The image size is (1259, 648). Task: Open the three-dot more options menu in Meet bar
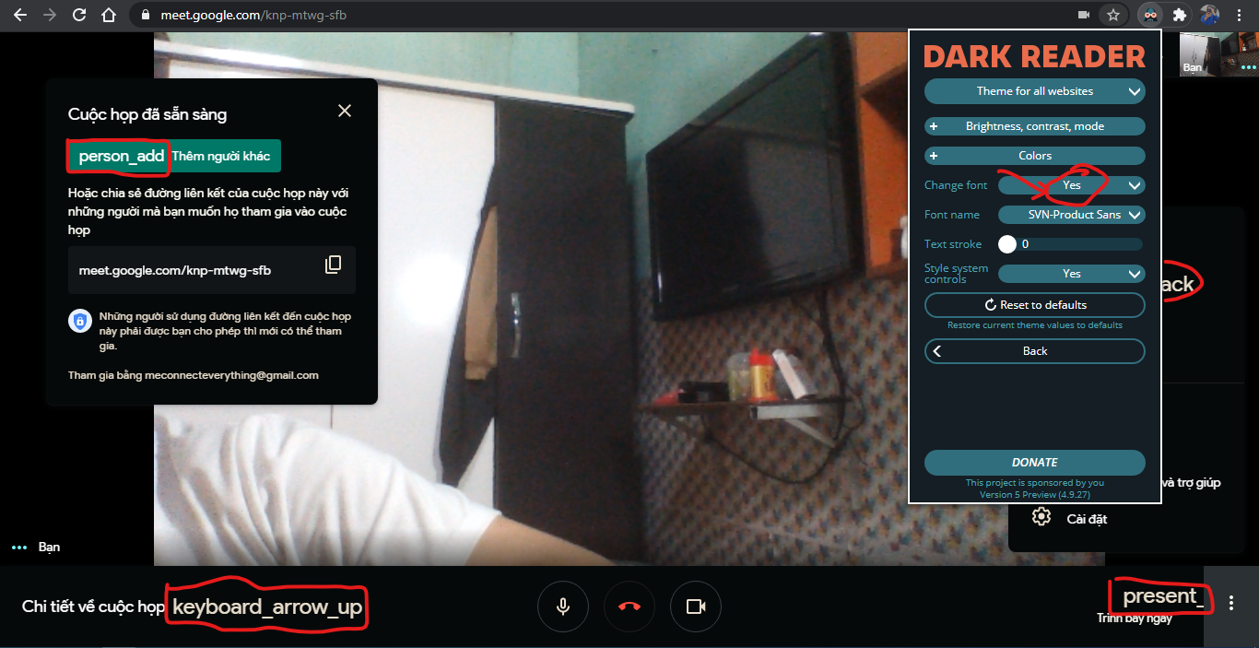pyautogui.click(x=1231, y=604)
